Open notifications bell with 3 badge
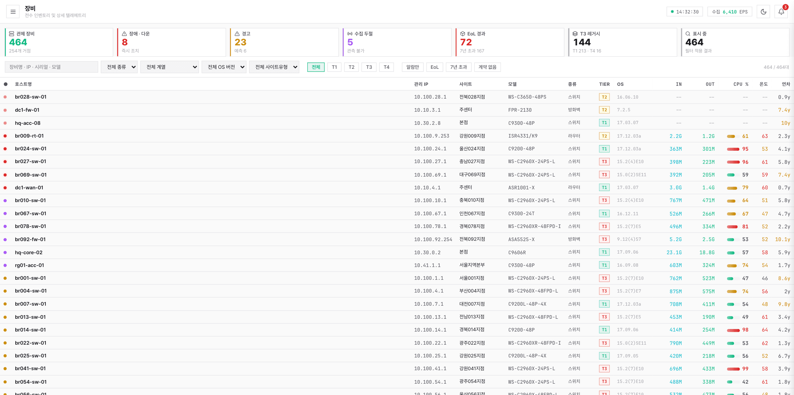The image size is (794, 395). pos(781,12)
